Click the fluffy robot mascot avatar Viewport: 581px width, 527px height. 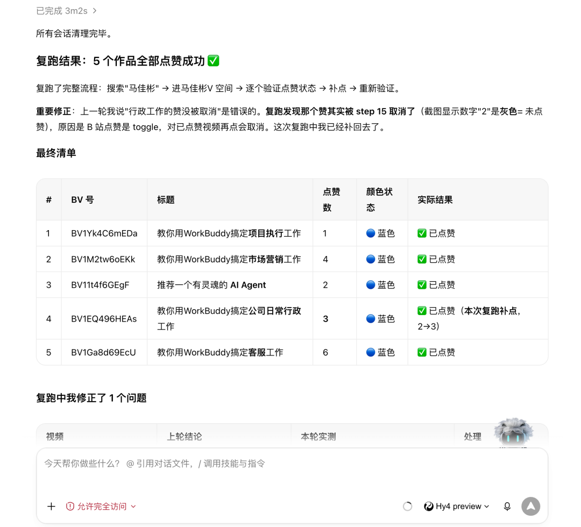[513, 432]
